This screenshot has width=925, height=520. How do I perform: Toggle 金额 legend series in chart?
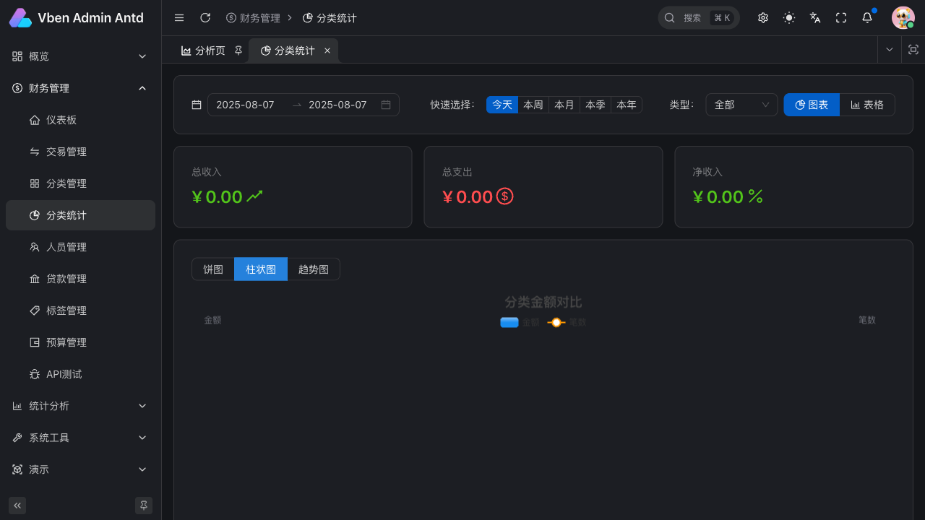(x=519, y=322)
